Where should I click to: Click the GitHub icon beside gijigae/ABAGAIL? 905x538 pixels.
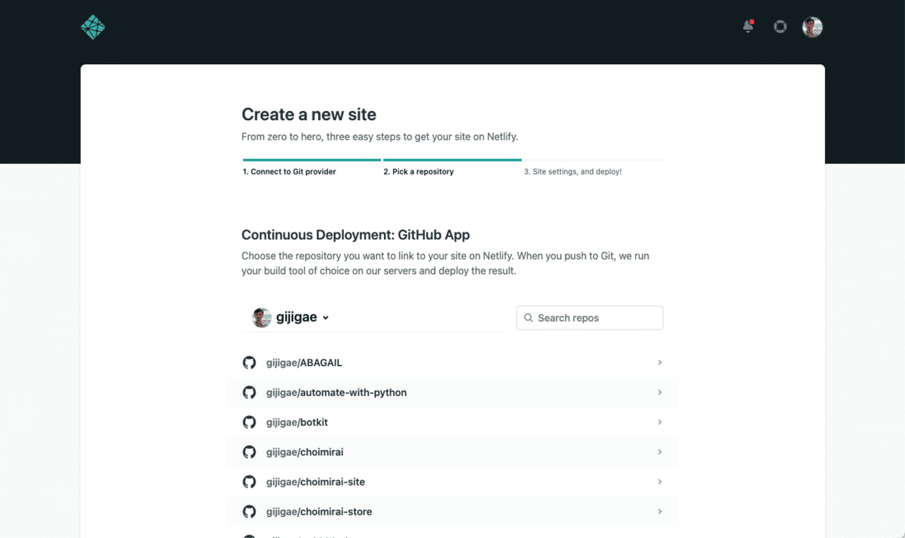tap(249, 363)
